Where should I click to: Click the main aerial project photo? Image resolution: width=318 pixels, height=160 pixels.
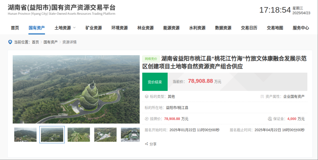[x=76, y=89]
